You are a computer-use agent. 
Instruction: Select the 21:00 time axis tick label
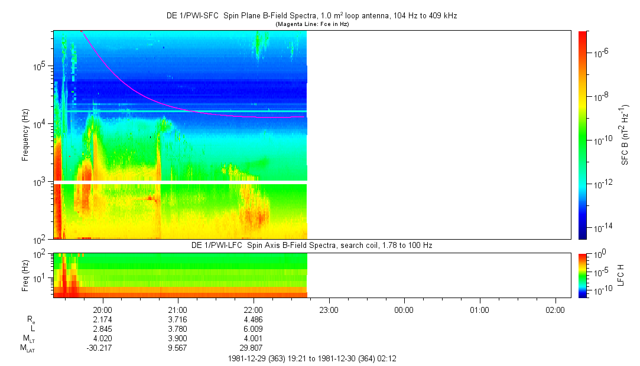[178, 309]
